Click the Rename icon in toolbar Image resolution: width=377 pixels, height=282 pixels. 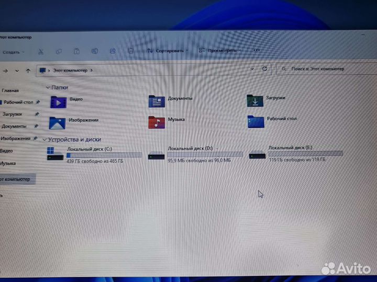pos(94,51)
